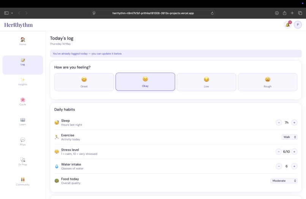Click the How are you feeling? heading
The width and height of the screenshot is (306, 199).
(73, 67)
